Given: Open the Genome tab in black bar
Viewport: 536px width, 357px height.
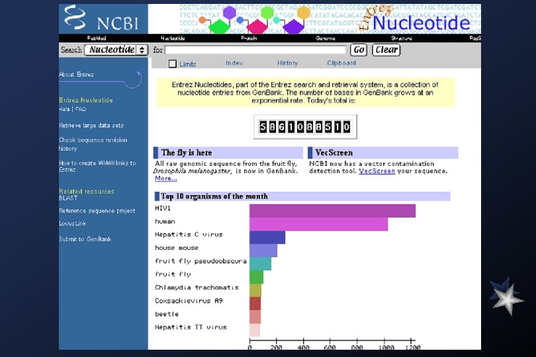Looking at the screenshot, I should coord(325,38).
